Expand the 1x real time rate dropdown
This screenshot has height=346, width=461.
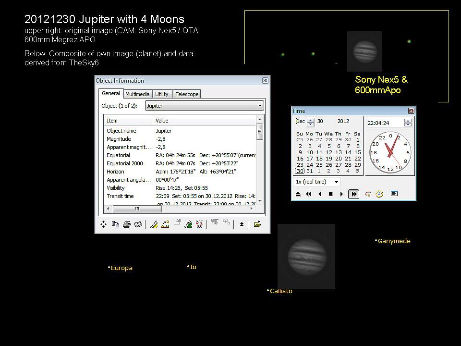coord(336,182)
